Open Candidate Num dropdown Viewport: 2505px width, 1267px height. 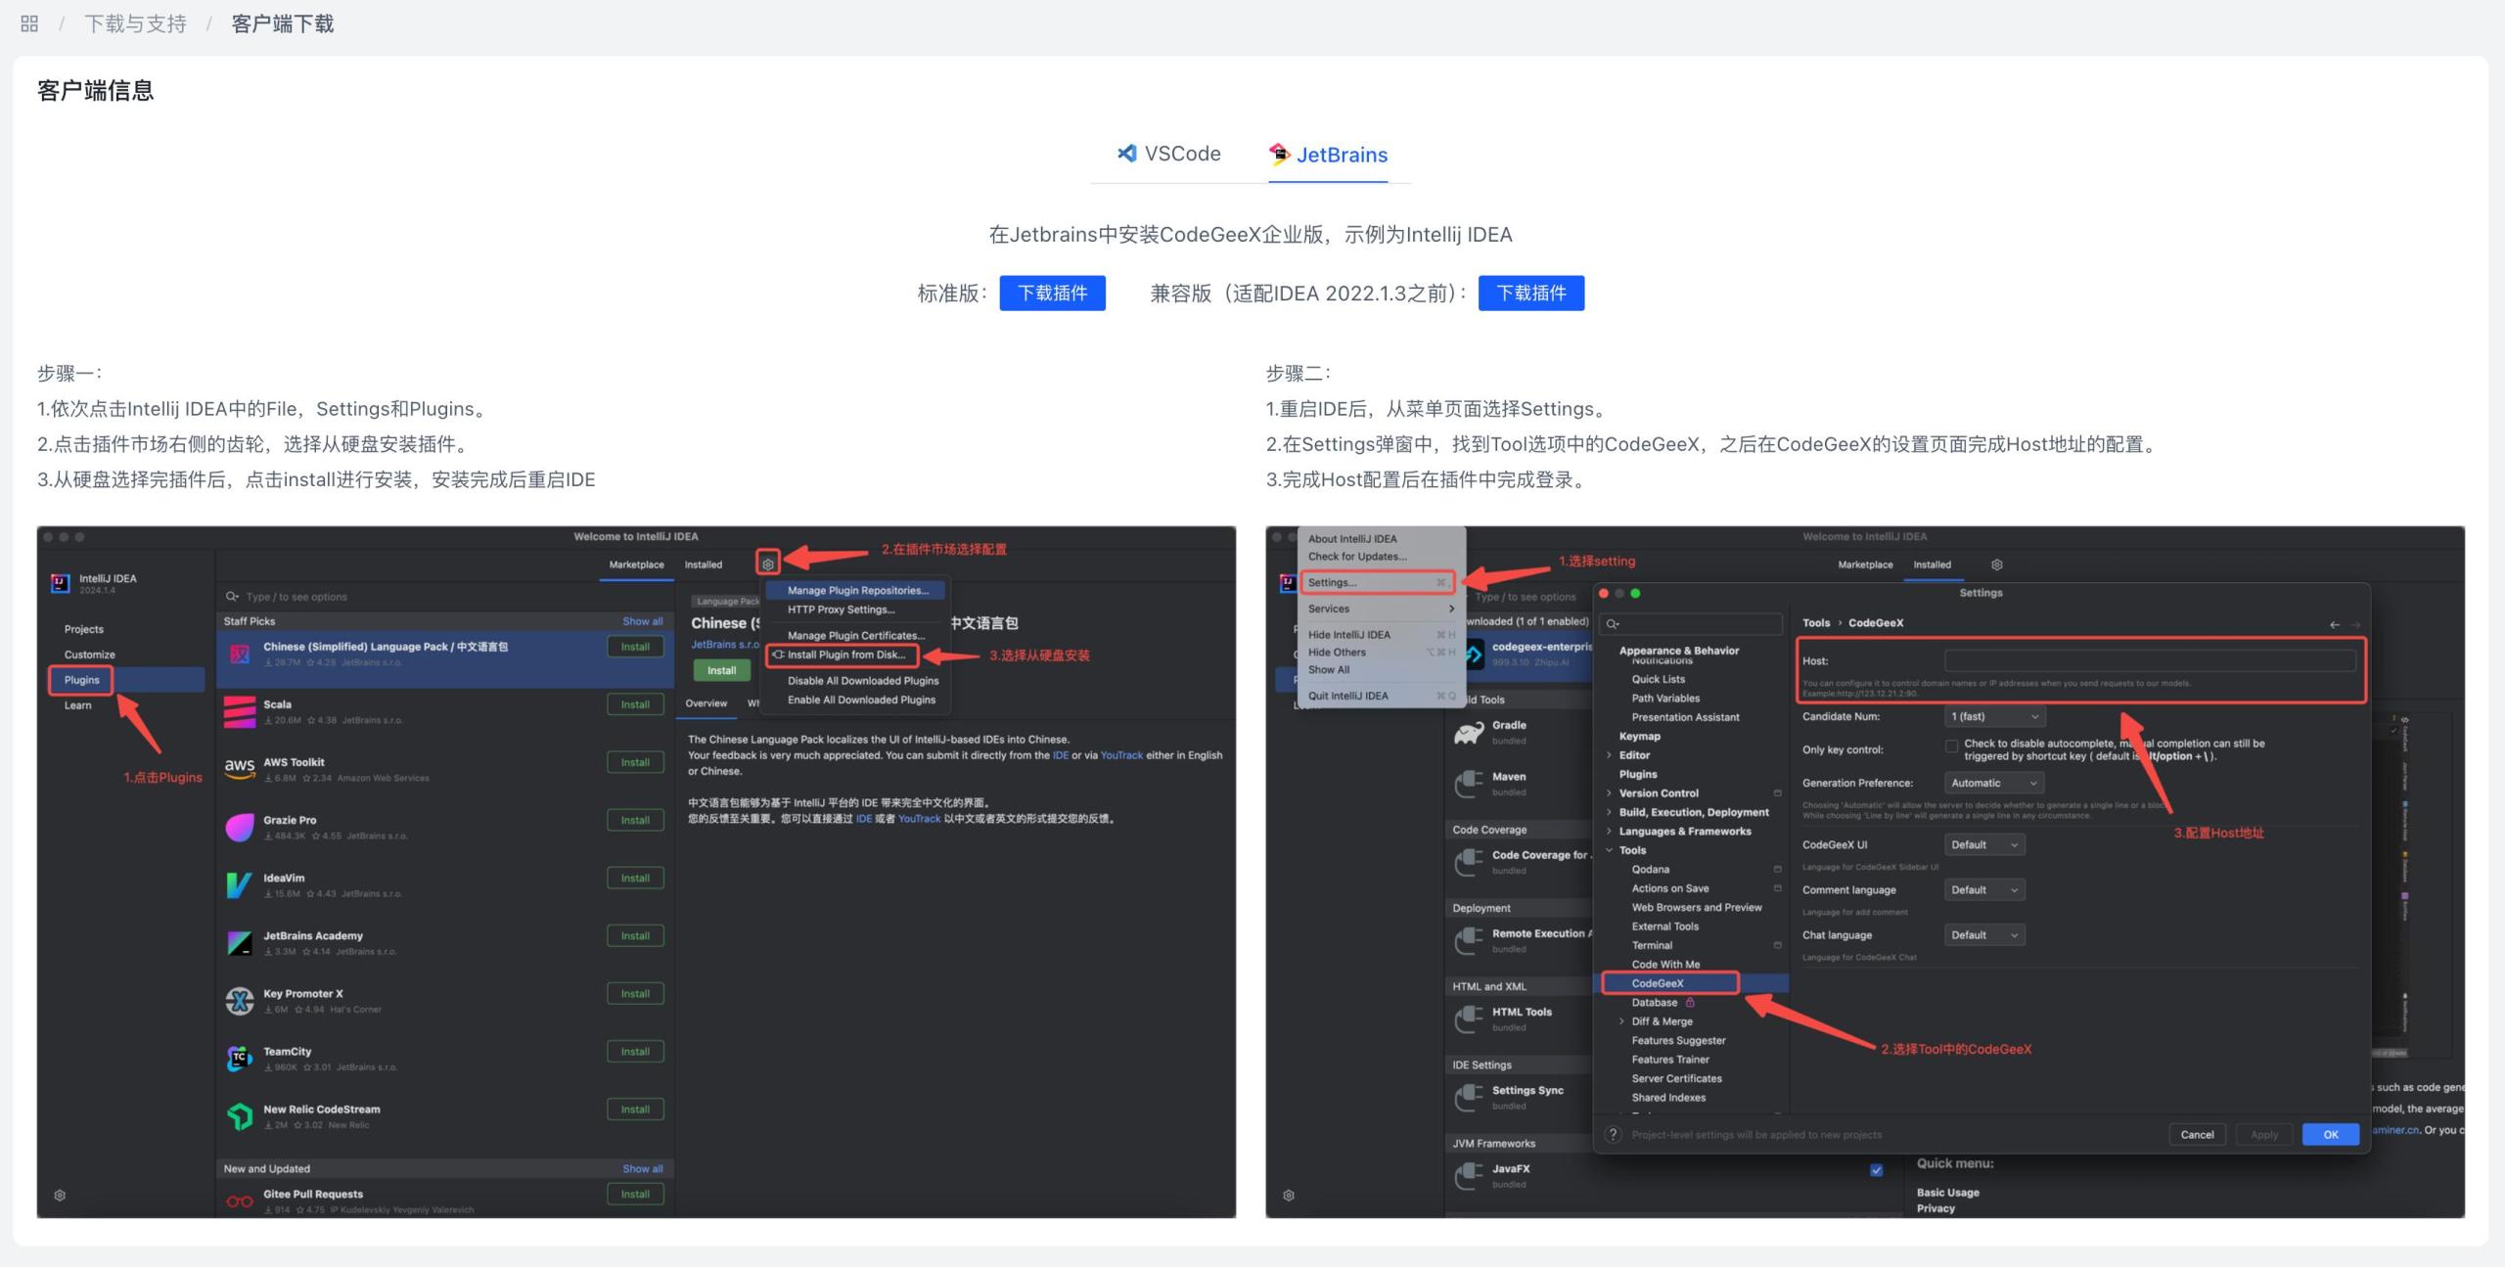(x=1995, y=716)
